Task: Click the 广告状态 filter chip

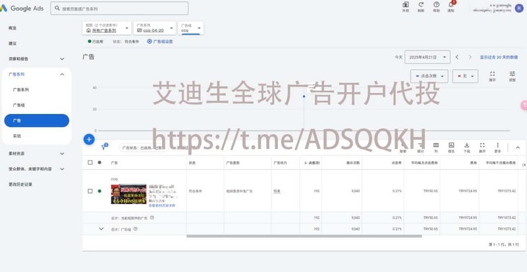Action: pyautogui.click(x=143, y=148)
